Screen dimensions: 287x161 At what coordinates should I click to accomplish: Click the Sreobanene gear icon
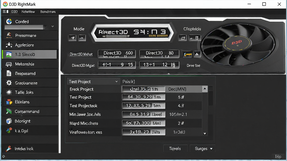coord(9,83)
